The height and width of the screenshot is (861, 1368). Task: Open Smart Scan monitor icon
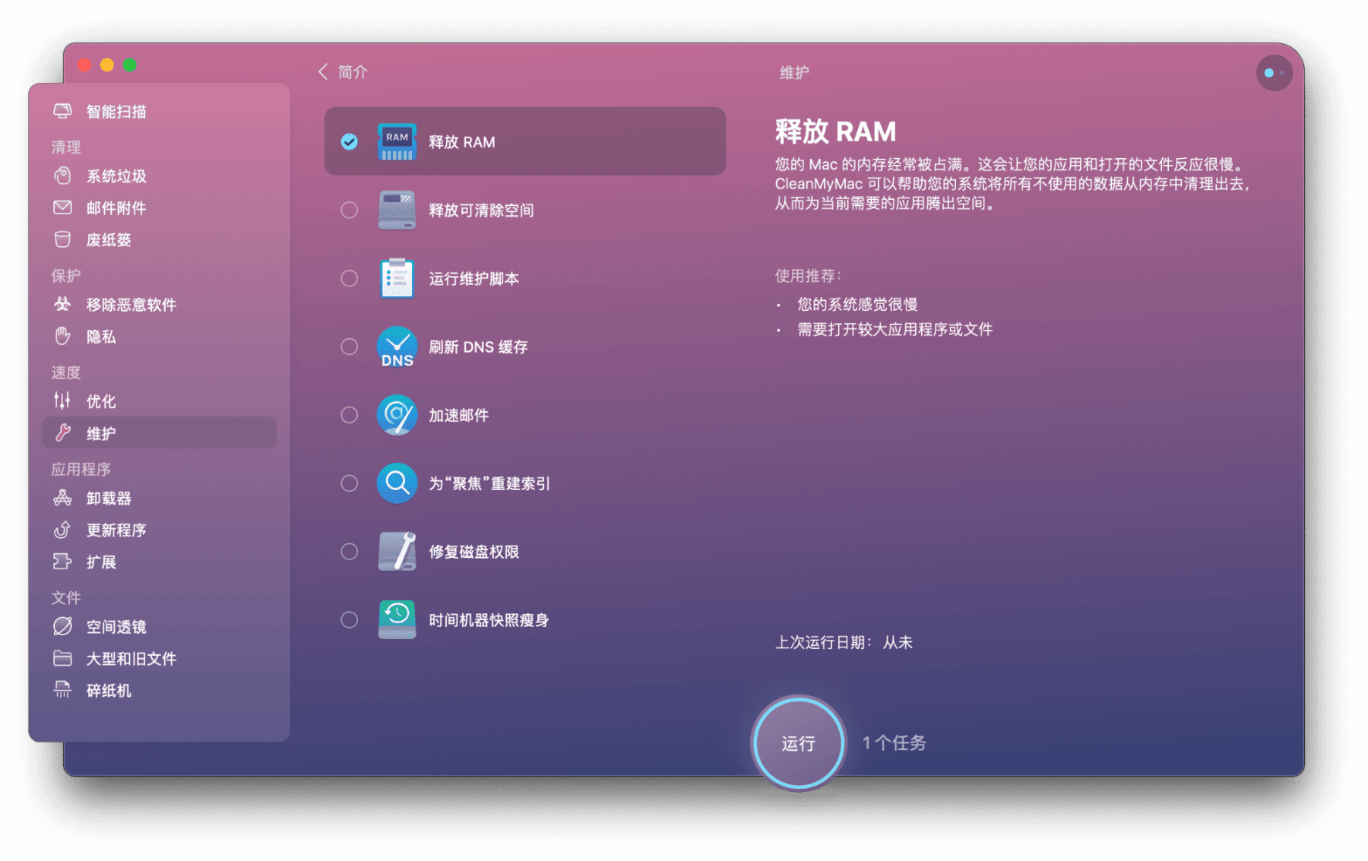63,112
